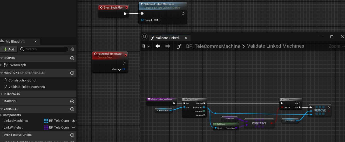Toggle LinkWhitelist variable closed-eye visibility
This screenshot has width=345, height=142.
(73, 128)
